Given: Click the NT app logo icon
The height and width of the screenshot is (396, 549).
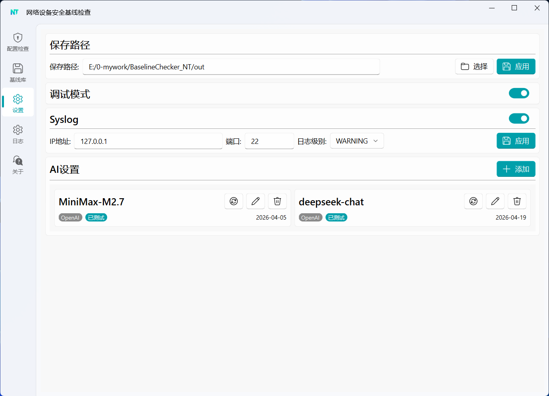Looking at the screenshot, I should (x=14, y=12).
